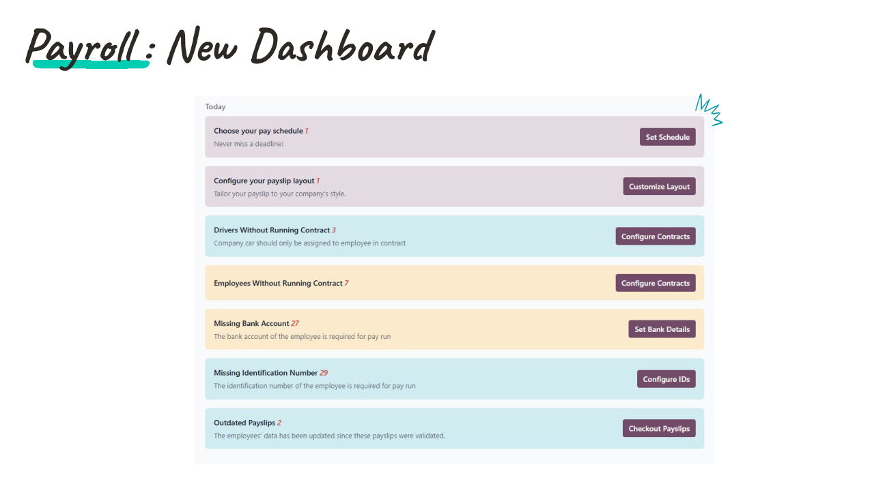Click the red counter 3 on Drivers Without Running Contract
This screenshot has width=885, height=497.
[x=334, y=230]
